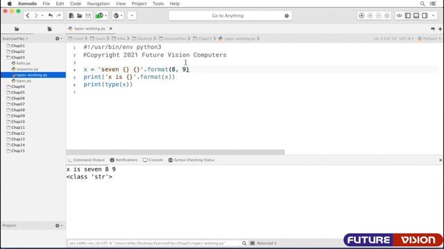
Task: Switch to Open Files tab in sidebar
Action: pos(49,29)
